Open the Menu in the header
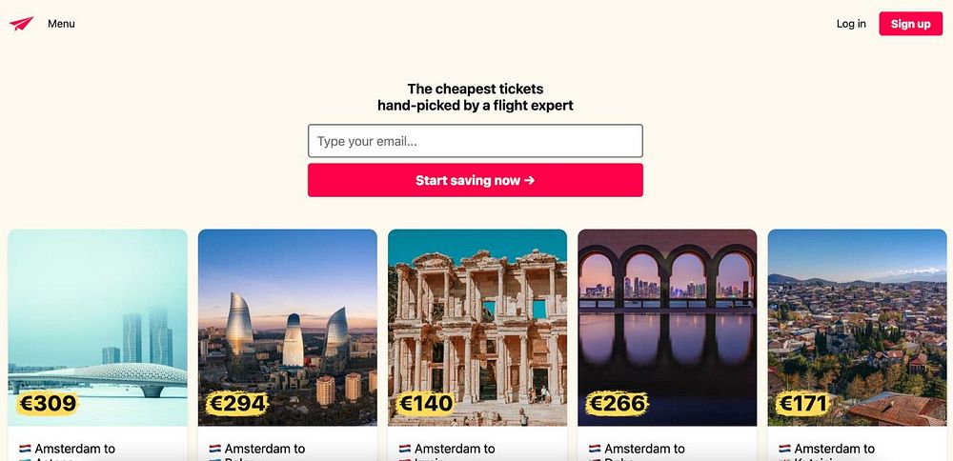Image resolution: width=953 pixels, height=461 pixels. tap(61, 24)
